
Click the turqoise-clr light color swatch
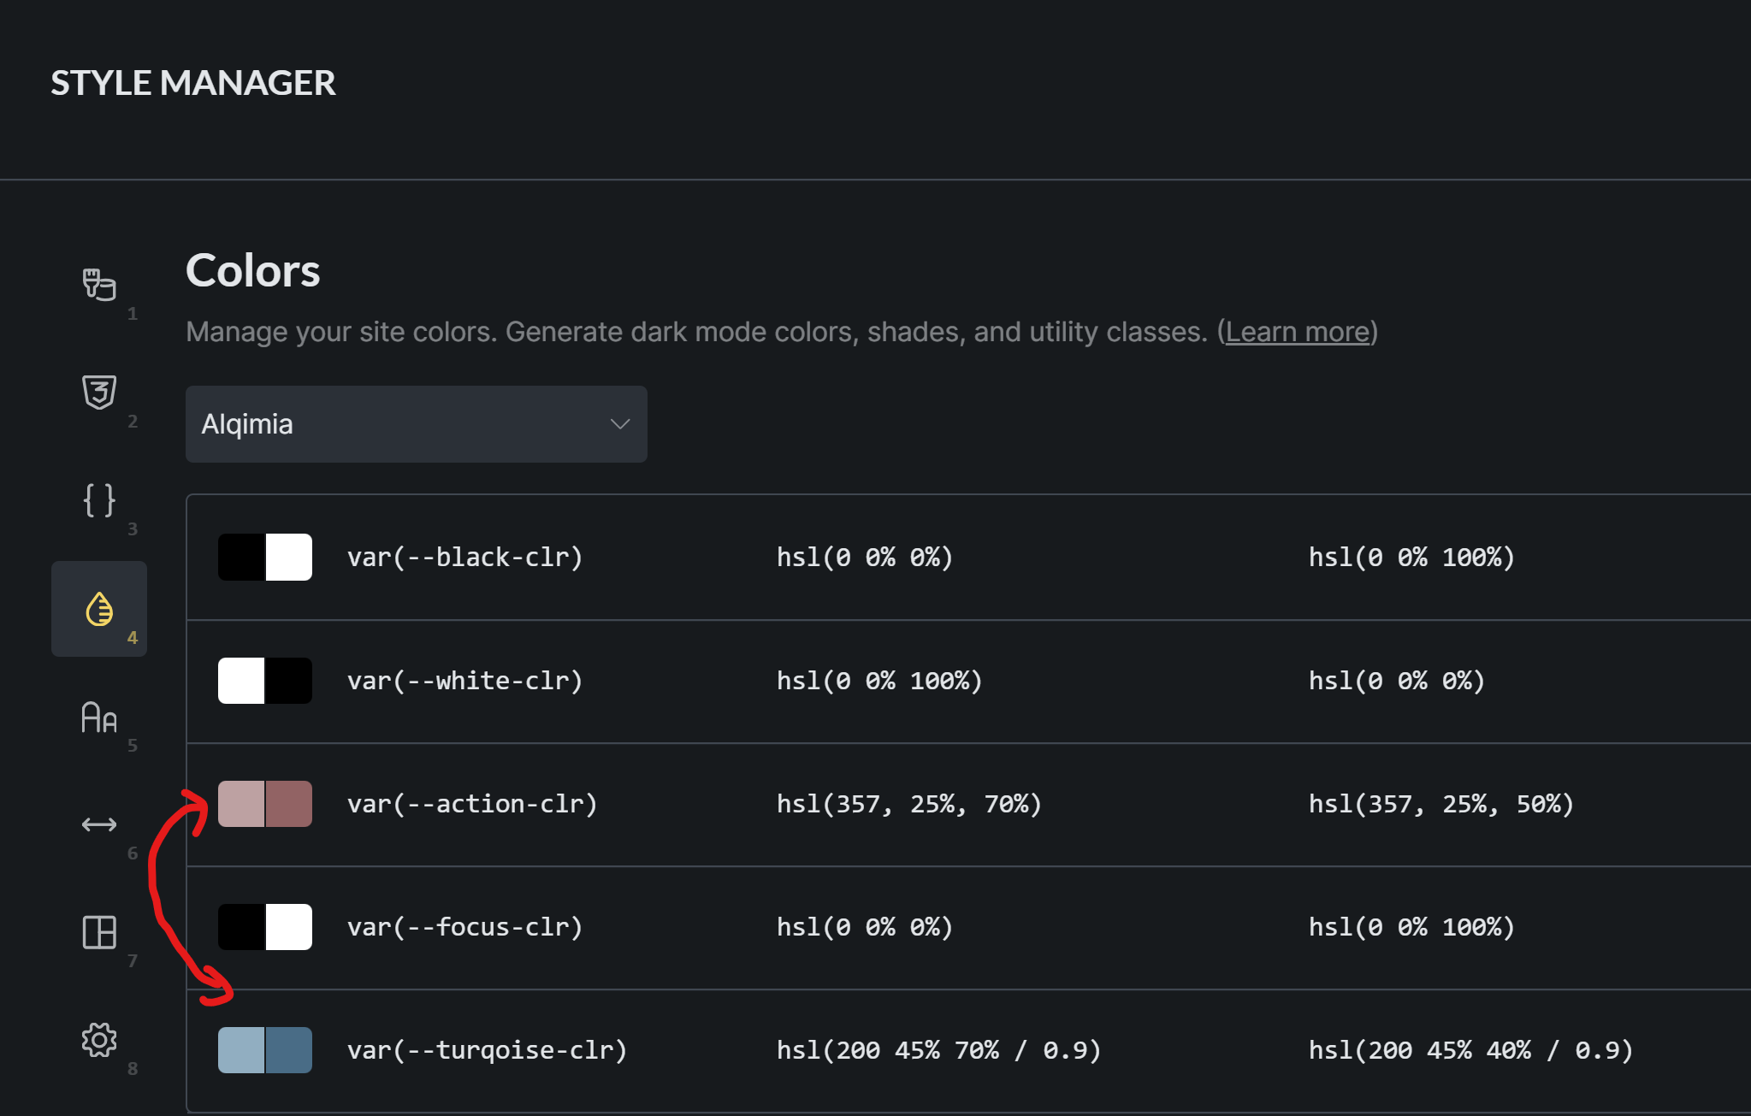[x=241, y=1050]
